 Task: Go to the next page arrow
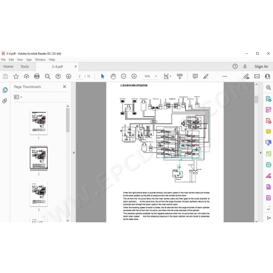pyautogui.click(x=68, y=76)
